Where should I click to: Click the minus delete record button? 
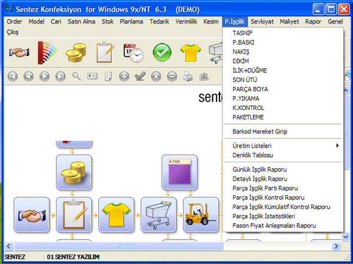pos(172,76)
